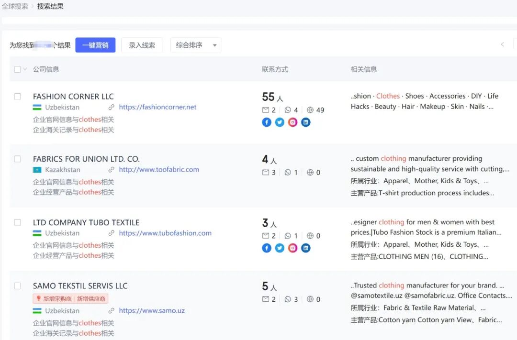This screenshot has width=517, height=340.
Task: Open Facebook icon for LTD COMPANY TUBO TEXTILE
Action: coord(267,248)
